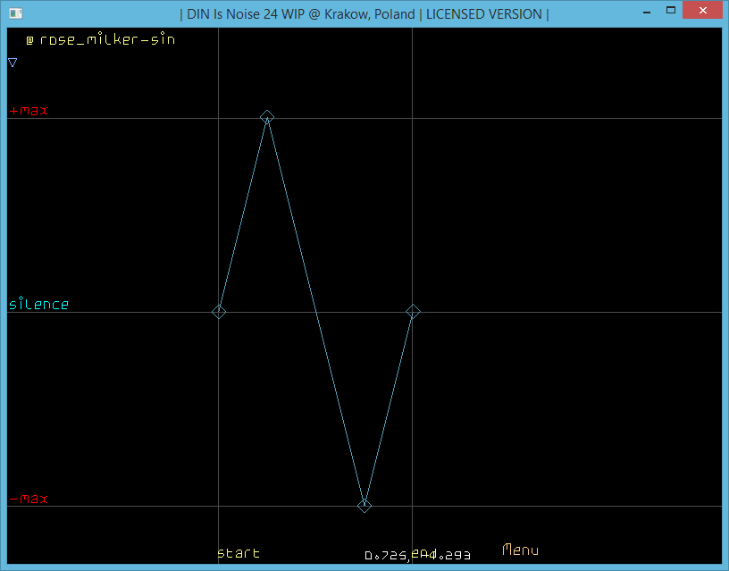This screenshot has height=571, width=729.
Task: Close the DIN Is Noise window
Action: click(703, 12)
